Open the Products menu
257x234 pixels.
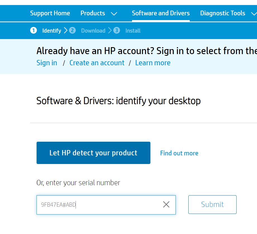[93, 13]
